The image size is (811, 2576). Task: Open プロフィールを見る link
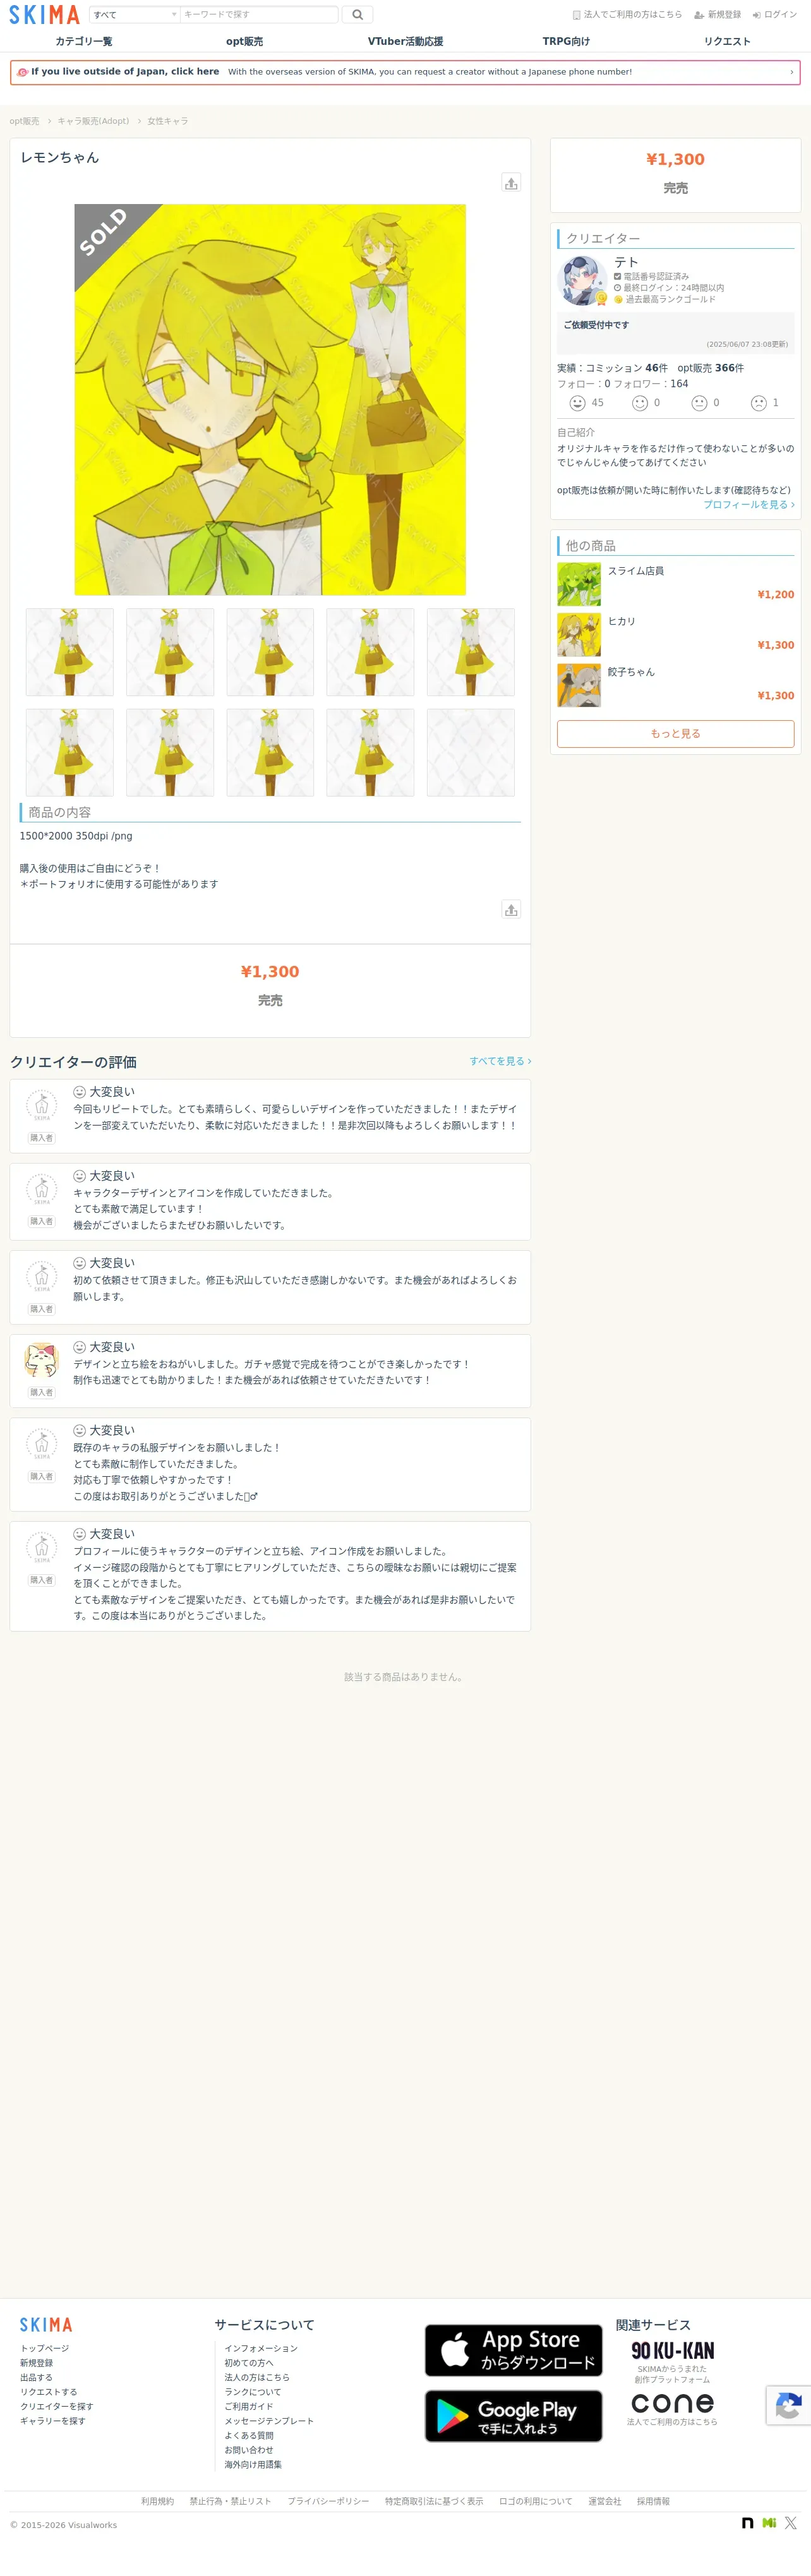(x=749, y=505)
